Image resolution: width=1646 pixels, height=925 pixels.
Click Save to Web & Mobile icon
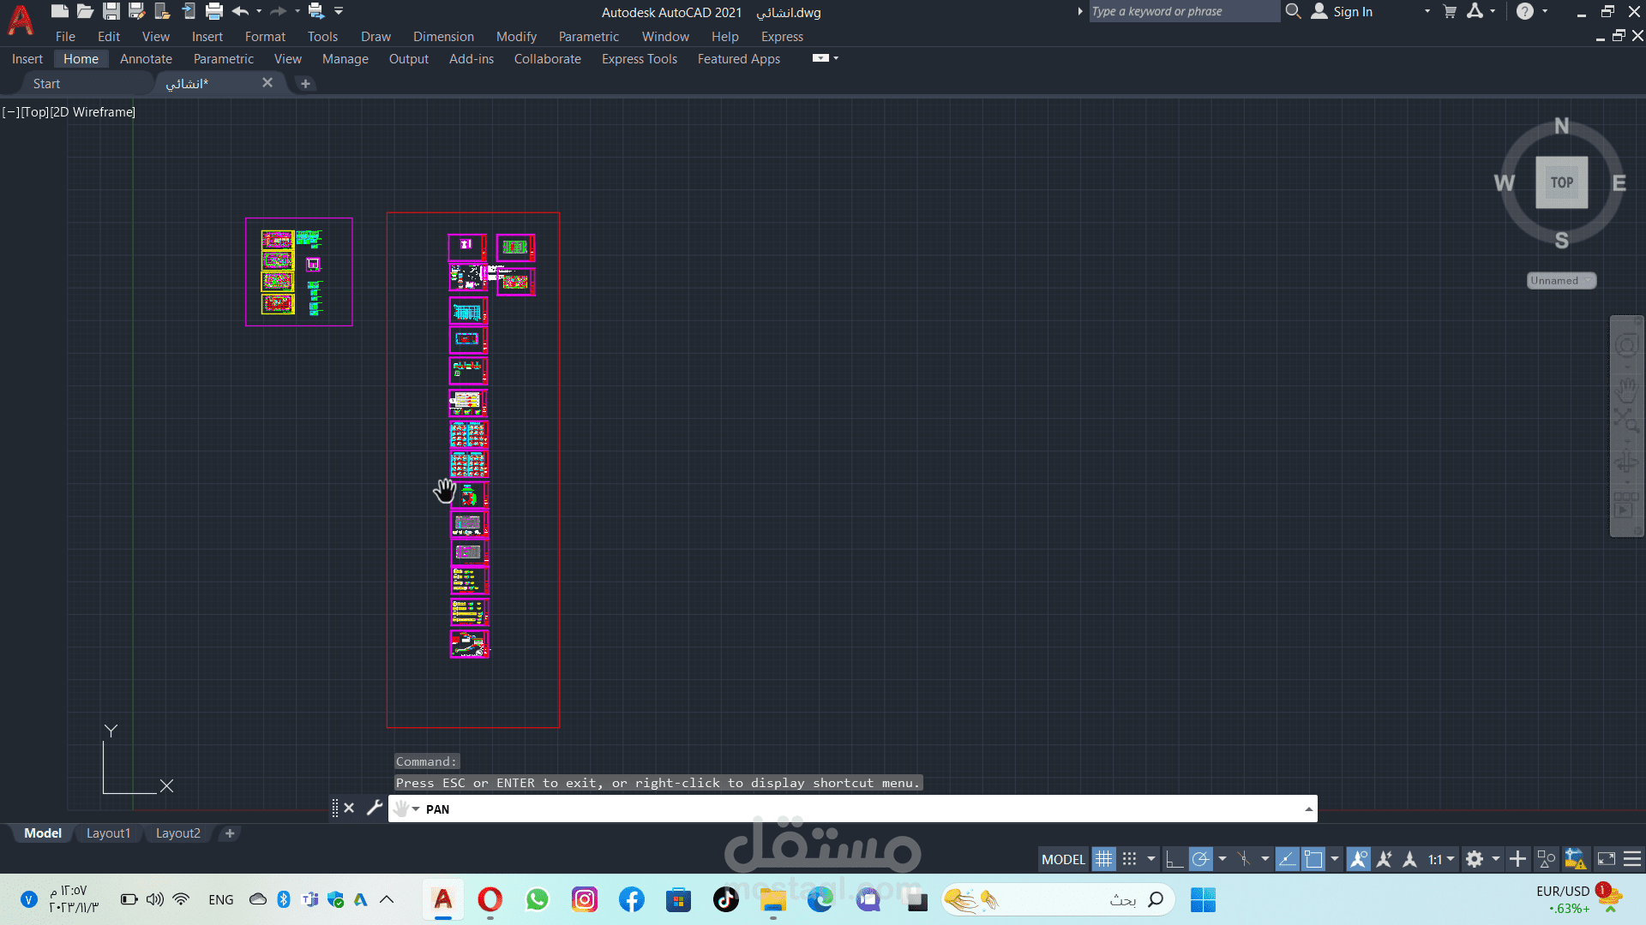(189, 11)
